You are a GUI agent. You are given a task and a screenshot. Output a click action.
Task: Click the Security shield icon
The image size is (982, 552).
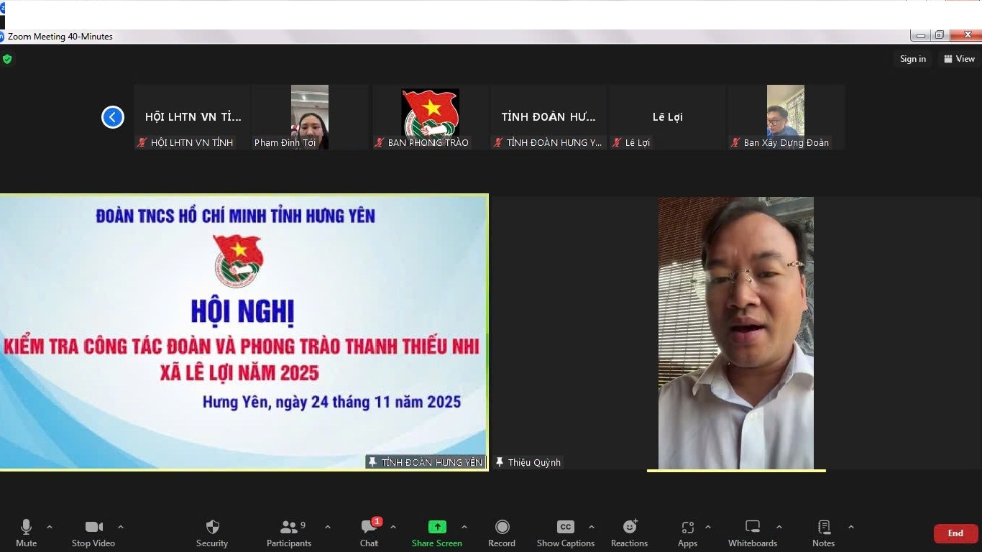212,528
